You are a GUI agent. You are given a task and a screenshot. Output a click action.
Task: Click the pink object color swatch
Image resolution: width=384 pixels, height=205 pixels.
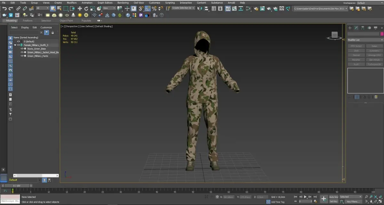(382, 34)
